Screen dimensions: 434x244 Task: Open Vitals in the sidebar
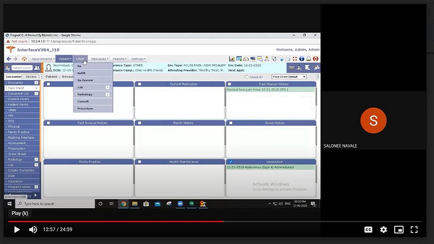click(x=22, y=110)
